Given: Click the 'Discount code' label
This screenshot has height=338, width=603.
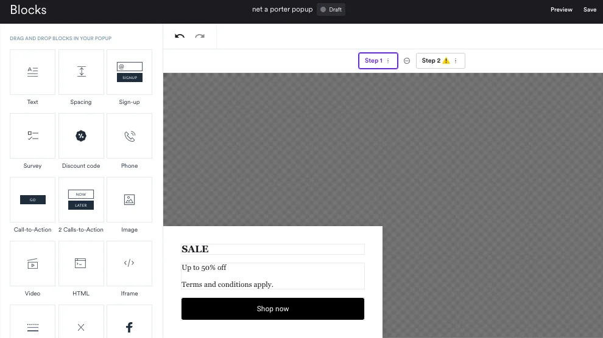Looking at the screenshot, I should (81, 166).
